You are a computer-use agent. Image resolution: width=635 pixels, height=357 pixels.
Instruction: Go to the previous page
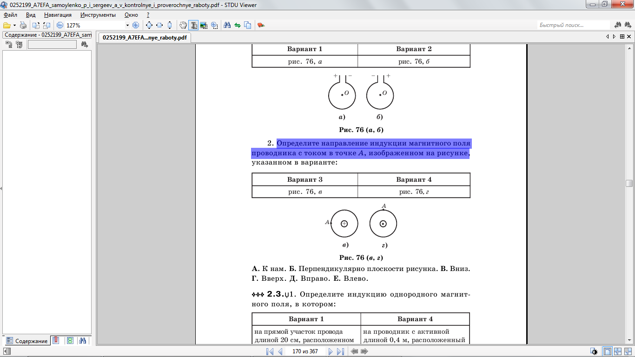tap(280, 351)
